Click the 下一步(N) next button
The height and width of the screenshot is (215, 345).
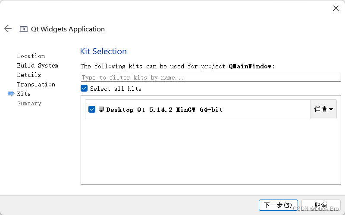click(278, 205)
